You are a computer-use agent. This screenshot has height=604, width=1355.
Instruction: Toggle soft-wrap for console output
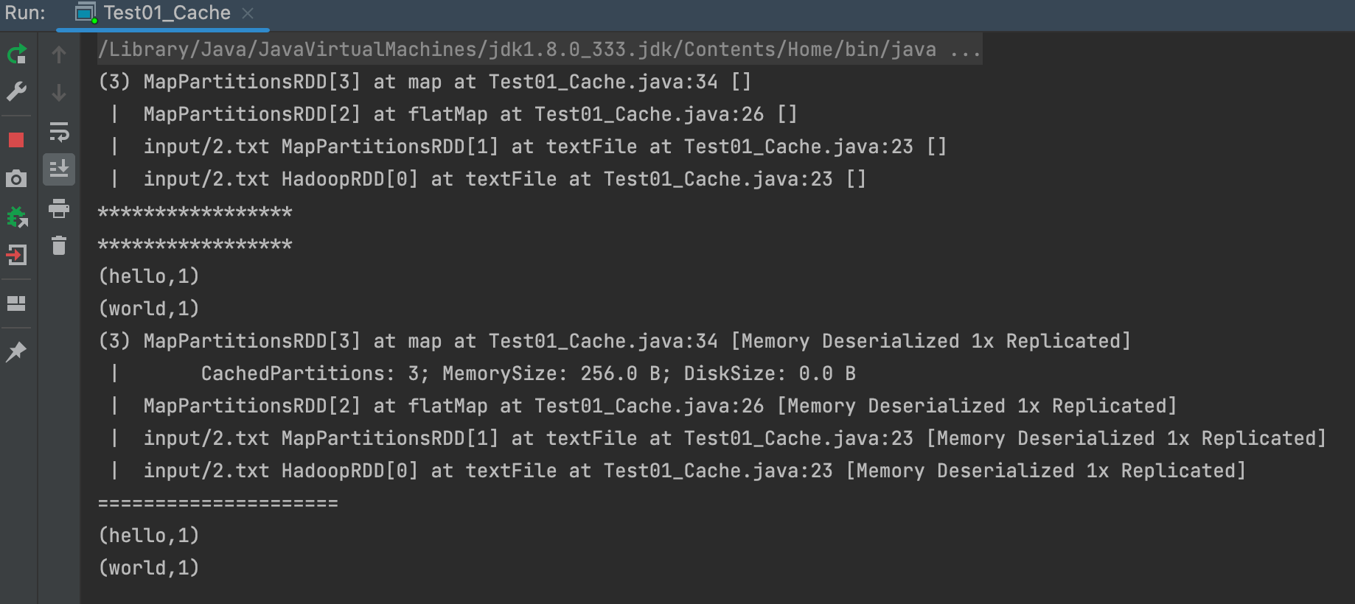[59, 132]
